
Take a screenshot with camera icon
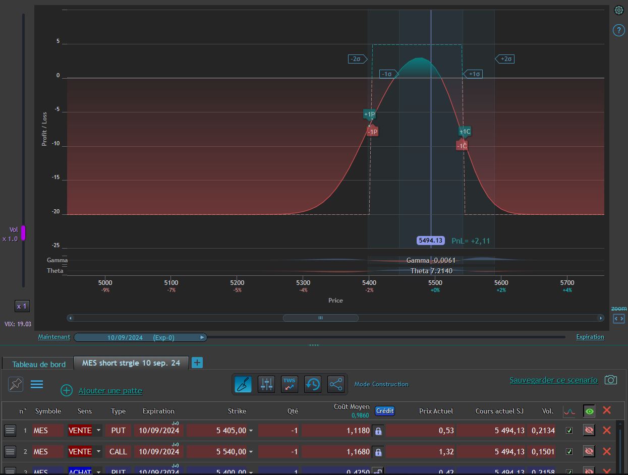click(x=611, y=380)
